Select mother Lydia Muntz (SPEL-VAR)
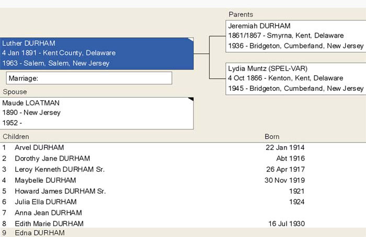 pos(295,78)
